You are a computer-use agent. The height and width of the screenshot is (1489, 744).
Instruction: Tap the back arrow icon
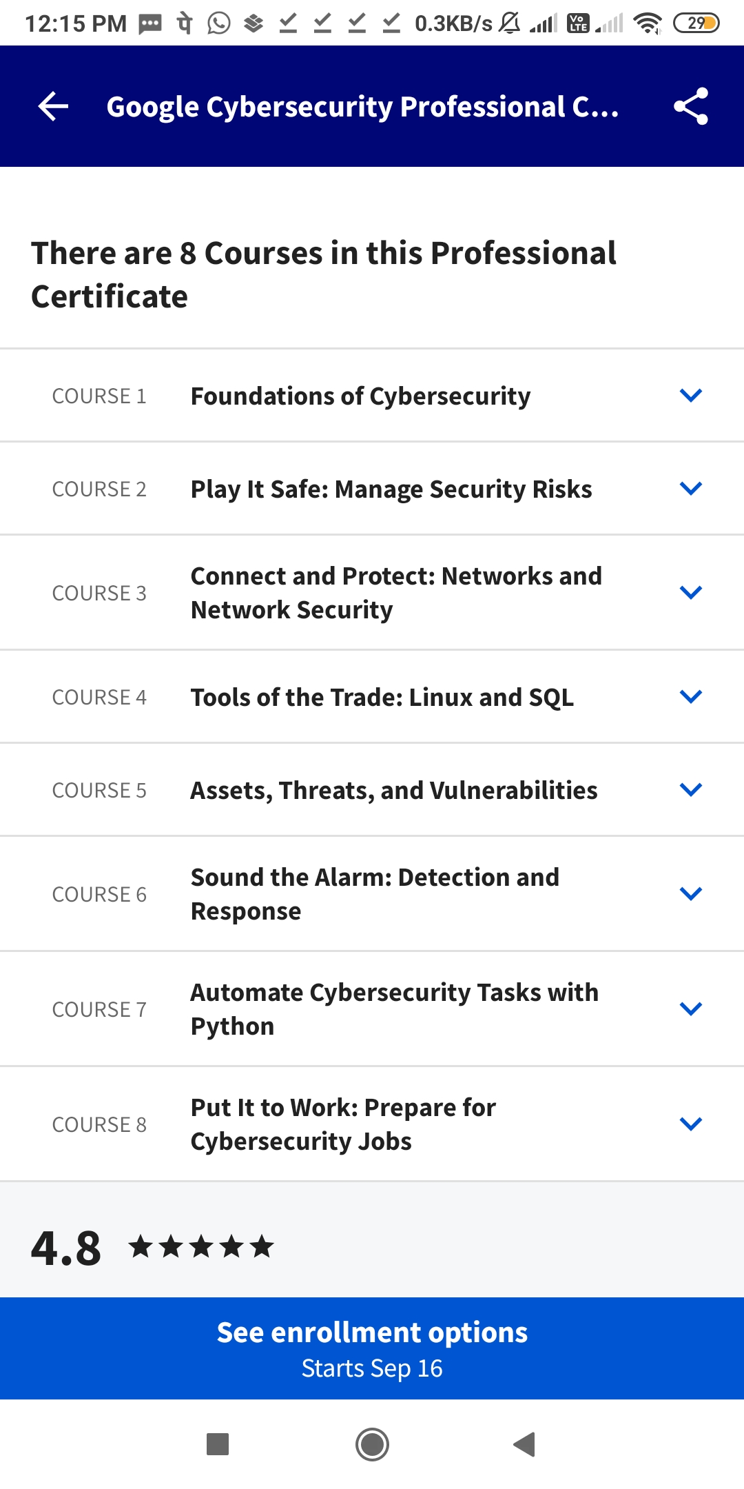[x=53, y=106]
